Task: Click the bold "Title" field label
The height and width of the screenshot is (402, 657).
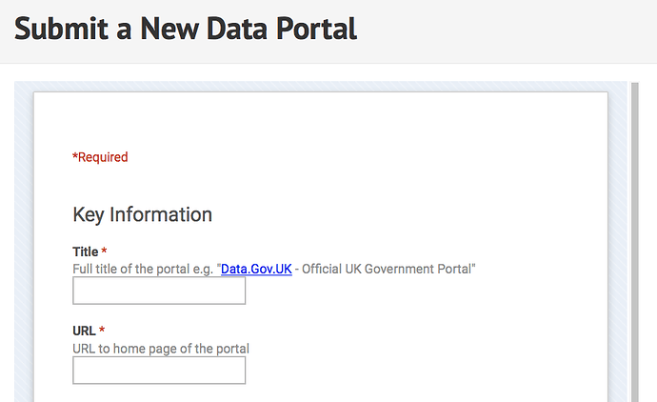Action: tap(86, 251)
